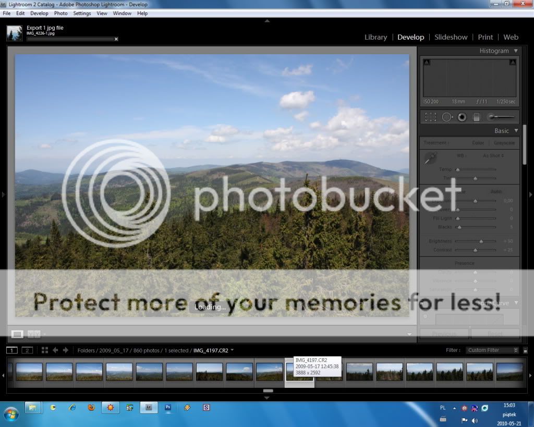Open the volume control in tray
Screen dimensions: 534x427
point(475,421)
